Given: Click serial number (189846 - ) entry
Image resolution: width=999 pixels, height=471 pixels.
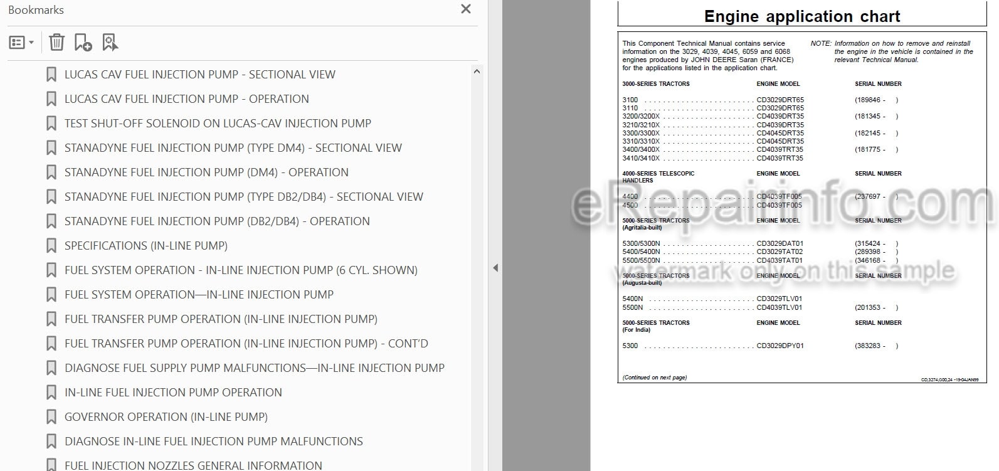Looking at the screenshot, I should (x=876, y=100).
